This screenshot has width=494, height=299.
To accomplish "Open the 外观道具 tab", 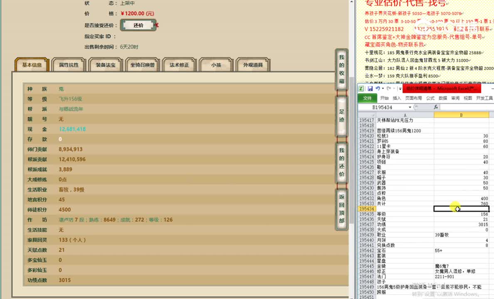I will click(253, 65).
